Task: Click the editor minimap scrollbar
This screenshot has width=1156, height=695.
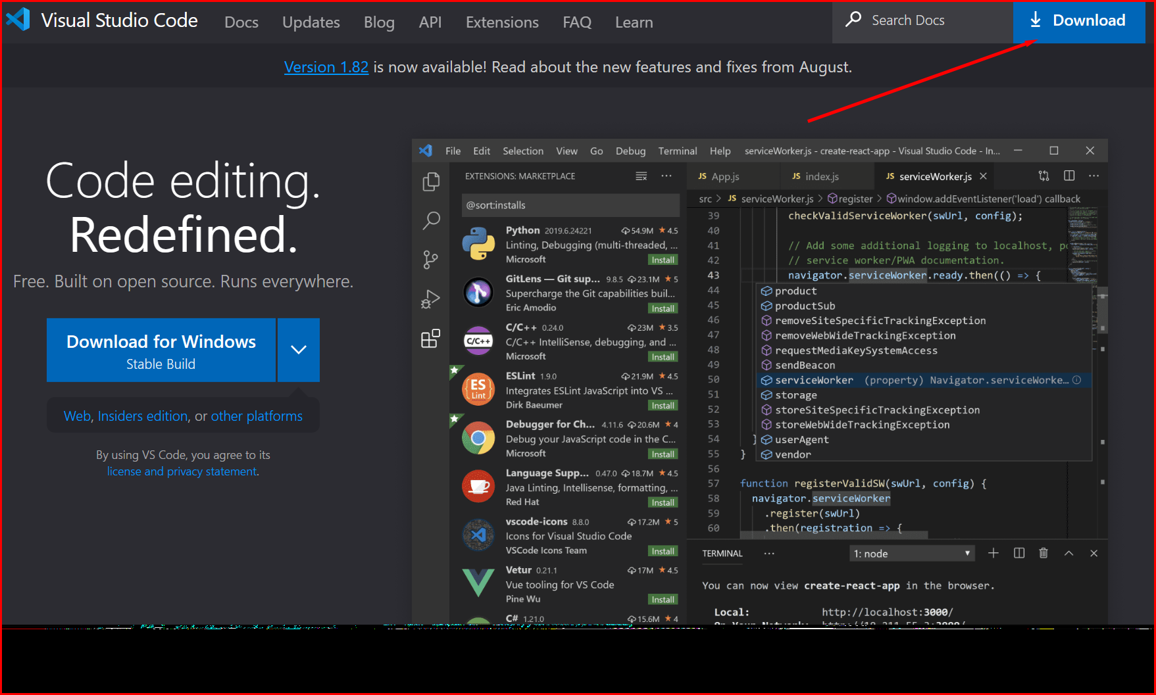Action: tap(1103, 310)
